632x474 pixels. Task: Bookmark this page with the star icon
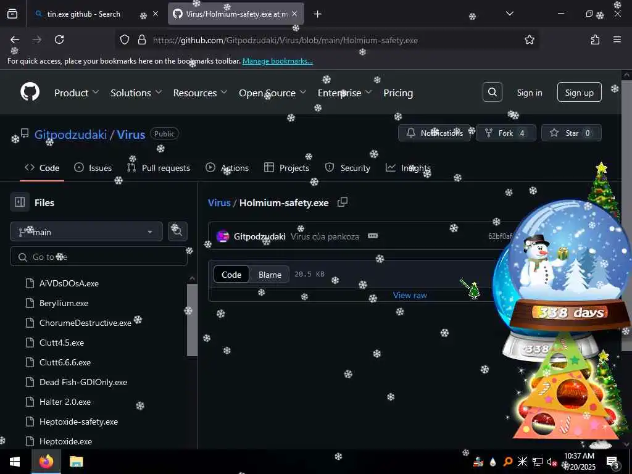(529, 39)
